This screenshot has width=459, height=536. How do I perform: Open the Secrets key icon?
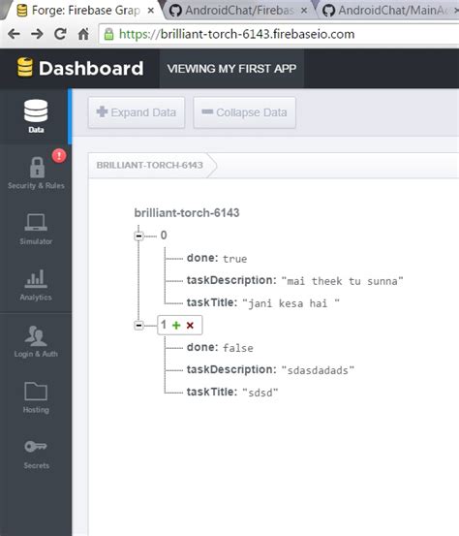pos(36,447)
